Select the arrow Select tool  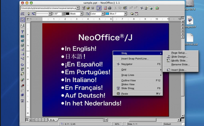pyautogui.click(x=22, y=20)
